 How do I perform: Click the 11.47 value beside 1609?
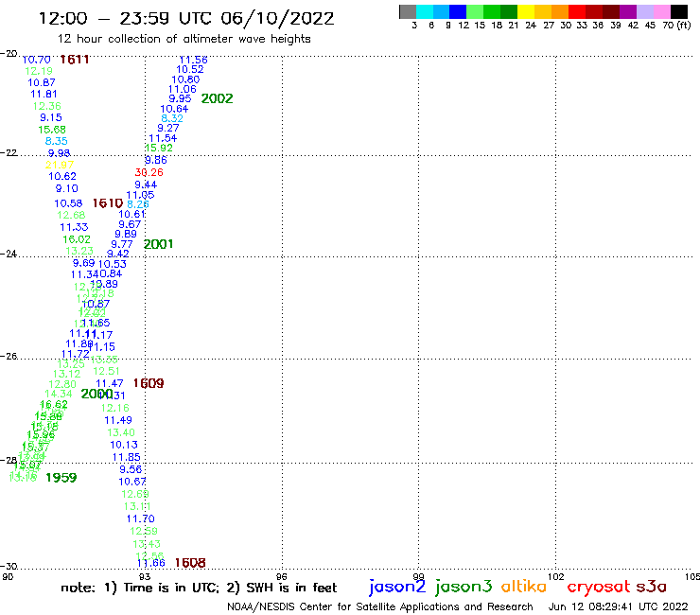tap(110, 383)
